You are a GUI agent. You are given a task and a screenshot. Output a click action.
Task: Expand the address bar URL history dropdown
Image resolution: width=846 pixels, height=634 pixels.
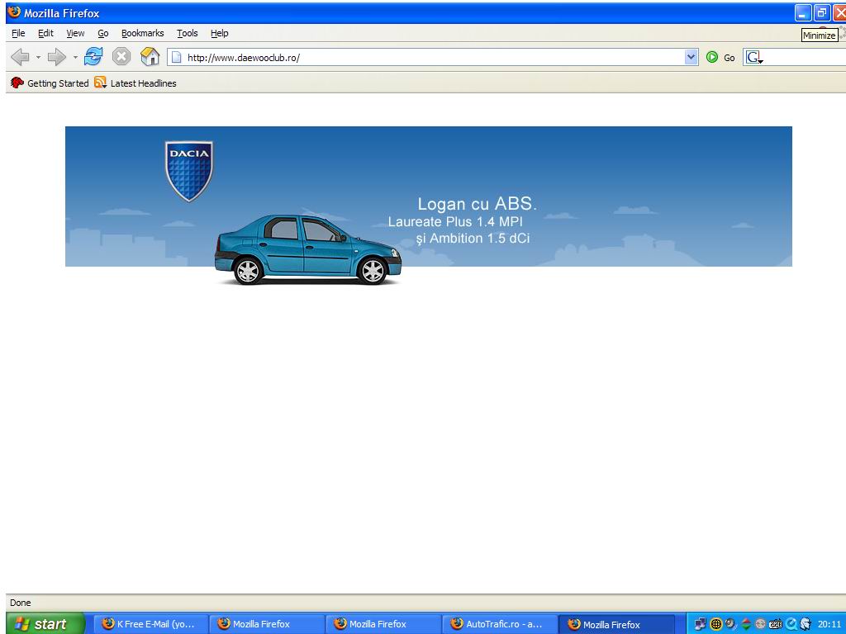(x=692, y=57)
